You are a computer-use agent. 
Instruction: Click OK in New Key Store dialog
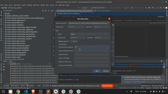97,71
